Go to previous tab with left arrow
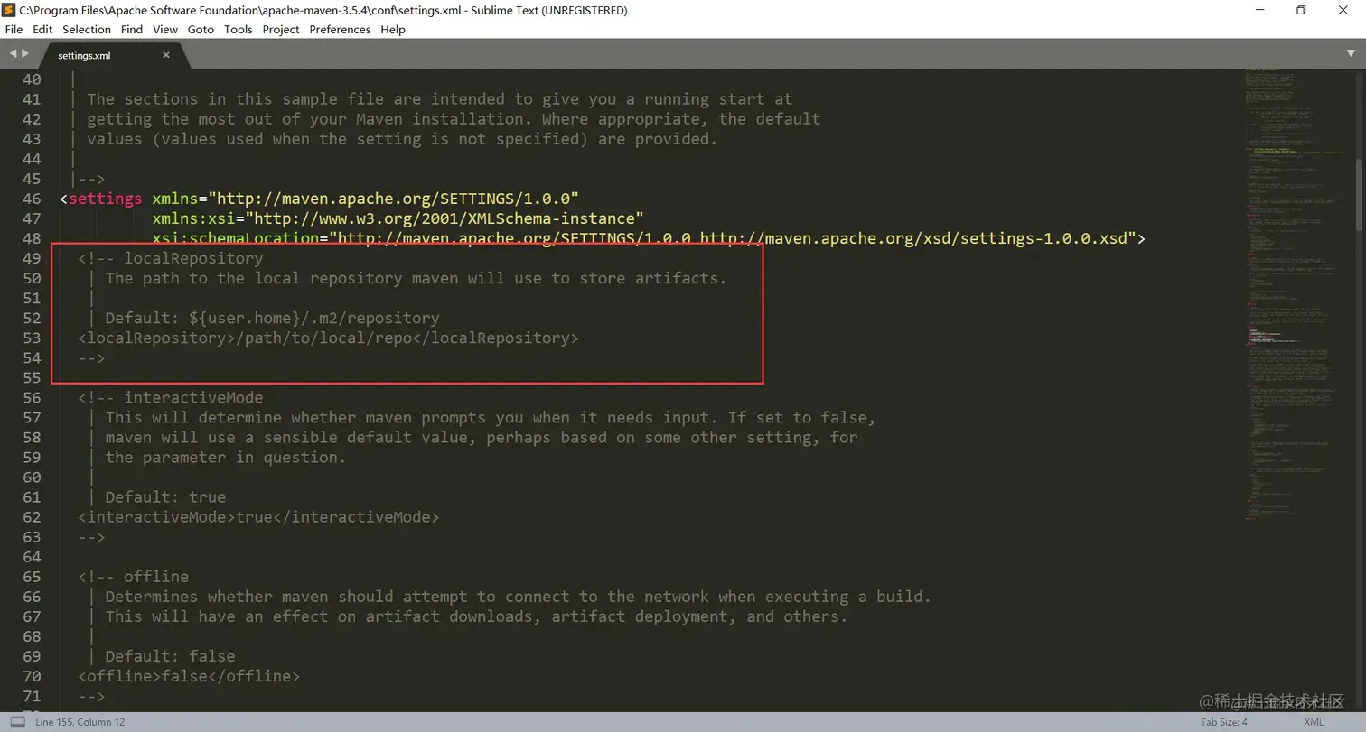 [14, 54]
